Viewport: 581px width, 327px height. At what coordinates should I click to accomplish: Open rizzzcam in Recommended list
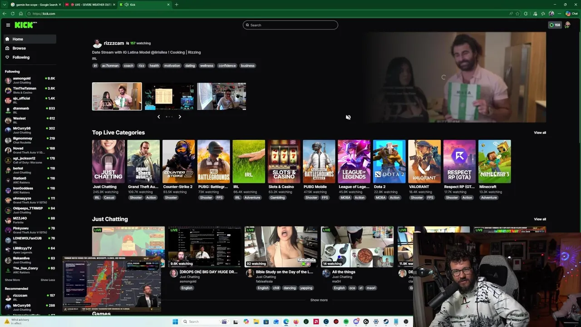click(x=30, y=297)
